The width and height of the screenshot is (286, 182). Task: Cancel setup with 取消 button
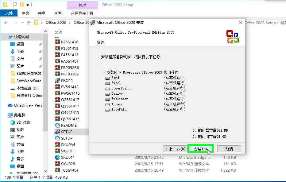tap(229, 149)
